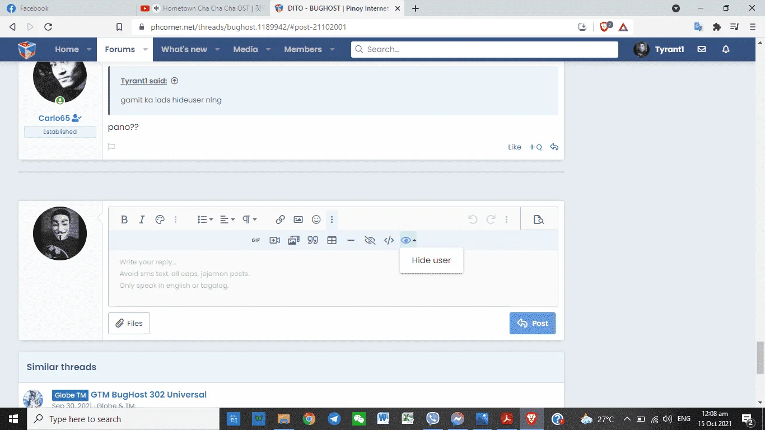The height and width of the screenshot is (430, 765).
Task: Click into the reply text area
Action: tap(333, 278)
